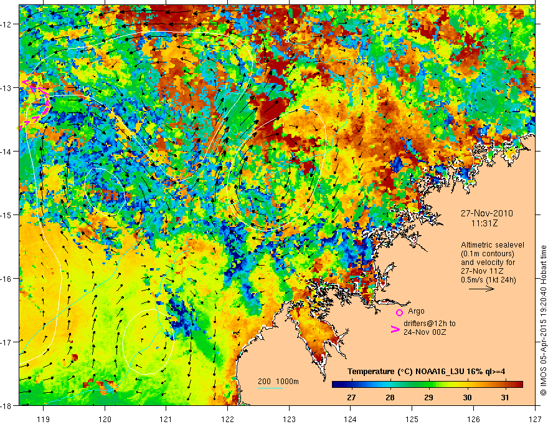Click the 119 longitude axis label
Screen dimensions: 548x424
pyautogui.click(x=44, y=419)
